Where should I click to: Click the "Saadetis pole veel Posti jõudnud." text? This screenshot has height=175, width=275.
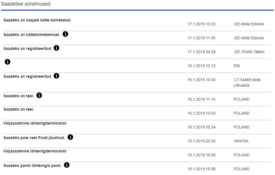click(34, 138)
